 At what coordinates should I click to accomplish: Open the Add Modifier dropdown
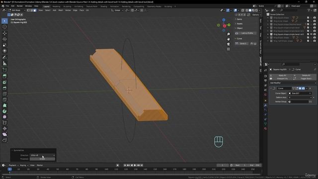[x=293, y=83]
